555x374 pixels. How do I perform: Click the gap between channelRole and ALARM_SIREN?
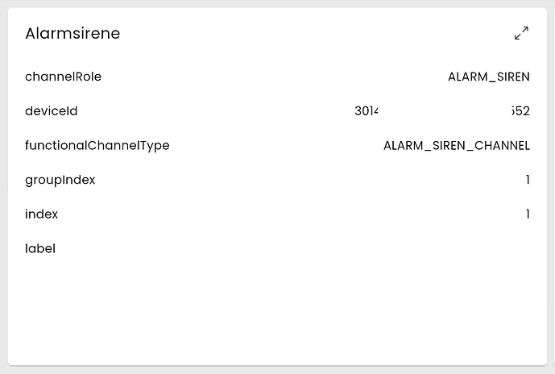pyautogui.click(x=274, y=77)
